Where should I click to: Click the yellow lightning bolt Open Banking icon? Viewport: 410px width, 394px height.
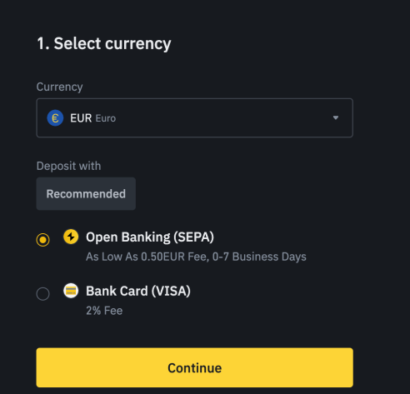(x=71, y=237)
